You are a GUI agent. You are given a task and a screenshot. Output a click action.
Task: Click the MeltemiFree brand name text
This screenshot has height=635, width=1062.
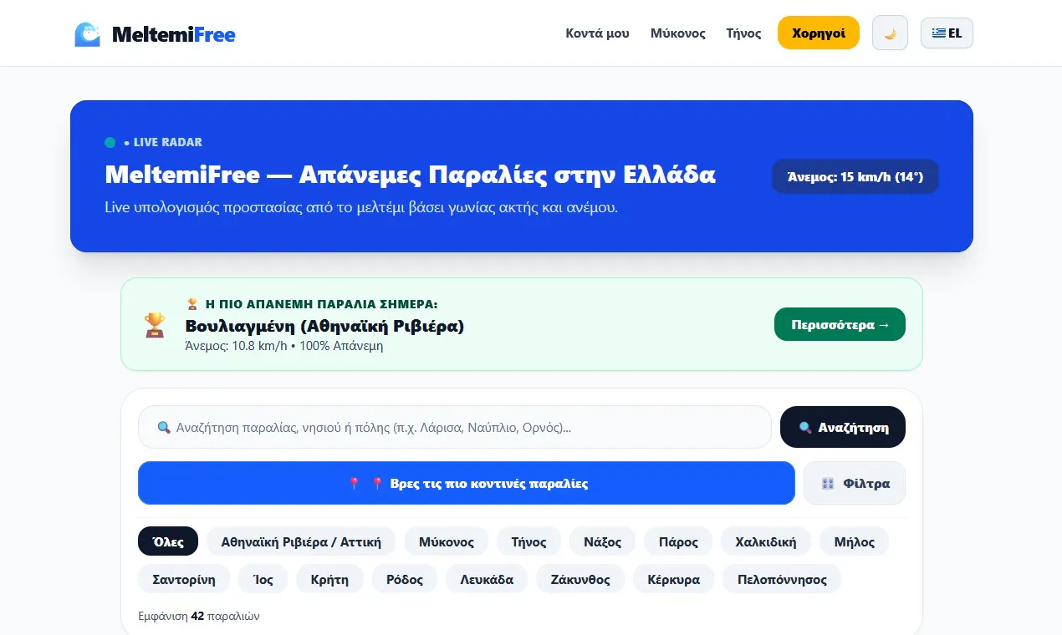[173, 34]
